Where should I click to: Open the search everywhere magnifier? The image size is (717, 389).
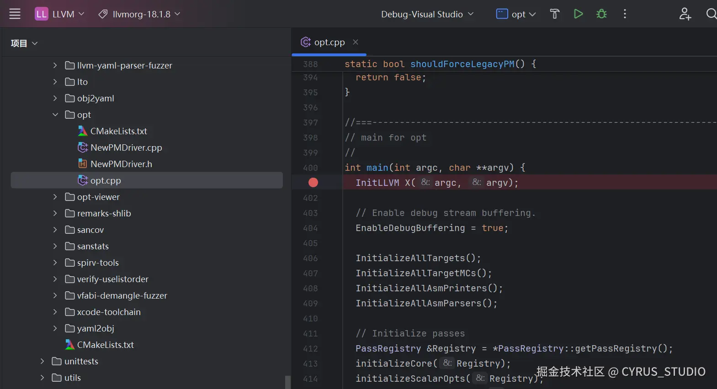711,14
